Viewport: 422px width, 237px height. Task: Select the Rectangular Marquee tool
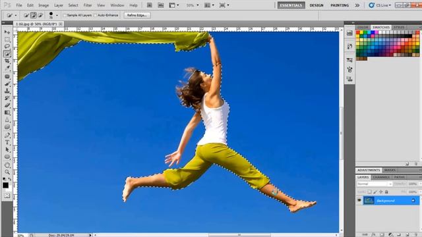(x=7, y=39)
